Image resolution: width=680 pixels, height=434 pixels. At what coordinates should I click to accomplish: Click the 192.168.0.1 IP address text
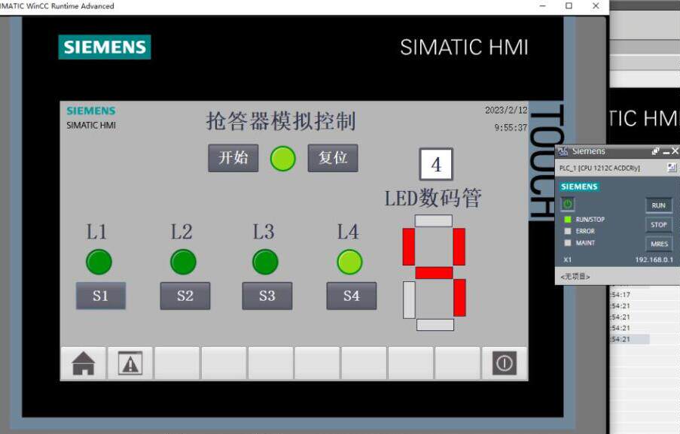[x=654, y=259]
